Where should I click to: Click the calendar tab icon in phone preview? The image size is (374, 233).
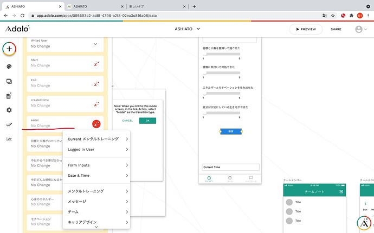tap(209, 179)
